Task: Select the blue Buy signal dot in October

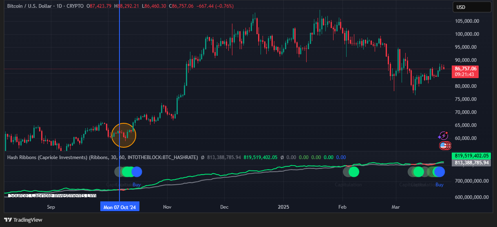Action: [137, 172]
